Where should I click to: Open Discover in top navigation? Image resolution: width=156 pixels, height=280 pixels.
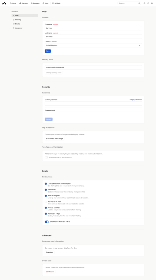pos(24,3)
